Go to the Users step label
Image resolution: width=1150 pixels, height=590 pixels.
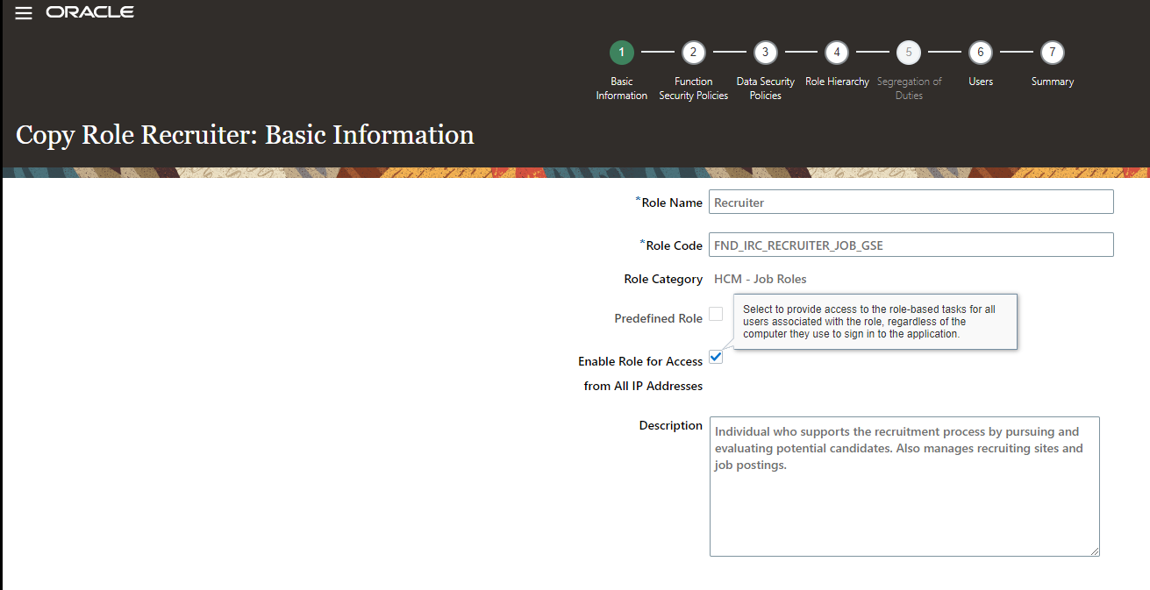pyautogui.click(x=980, y=82)
